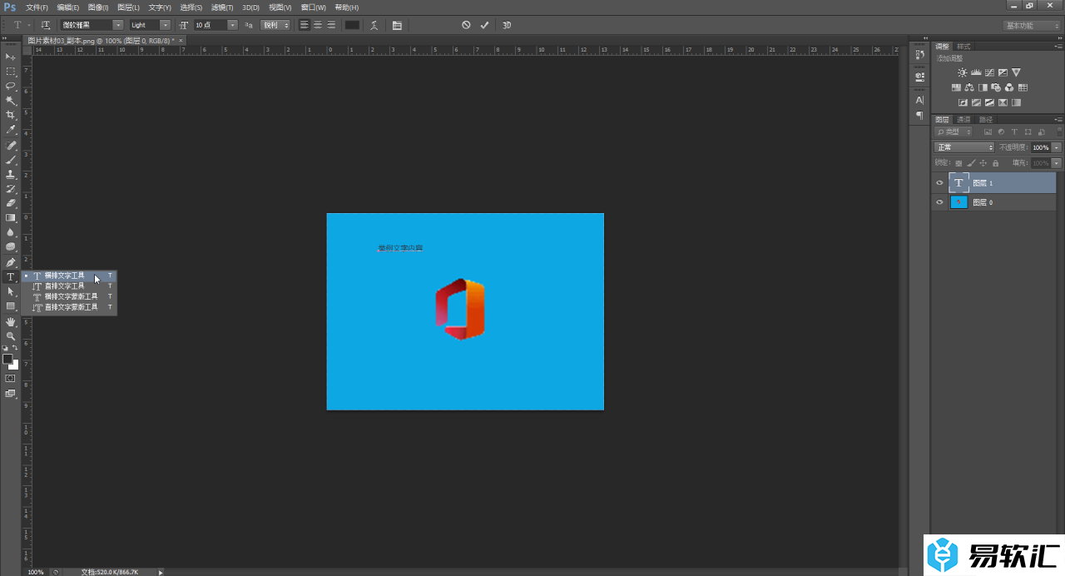Open the Paragraph panel icon
The width and height of the screenshot is (1065, 576).
pyautogui.click(x=919, y=116)
